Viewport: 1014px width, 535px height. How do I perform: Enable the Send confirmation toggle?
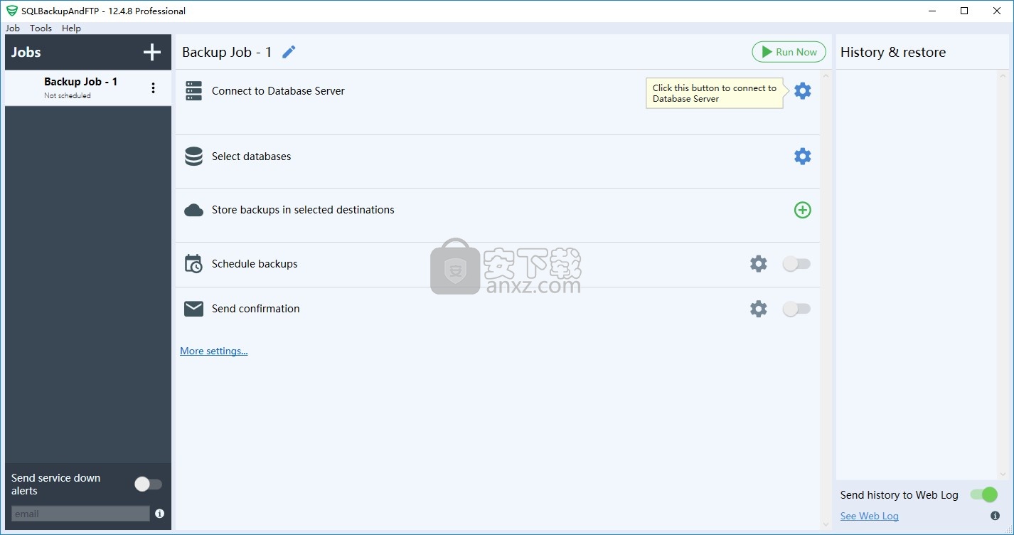(796, 309)
